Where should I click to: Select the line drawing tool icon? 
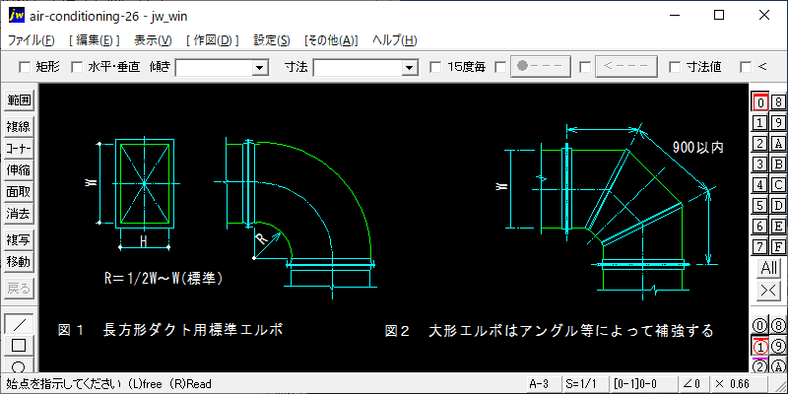click(20, 324)
